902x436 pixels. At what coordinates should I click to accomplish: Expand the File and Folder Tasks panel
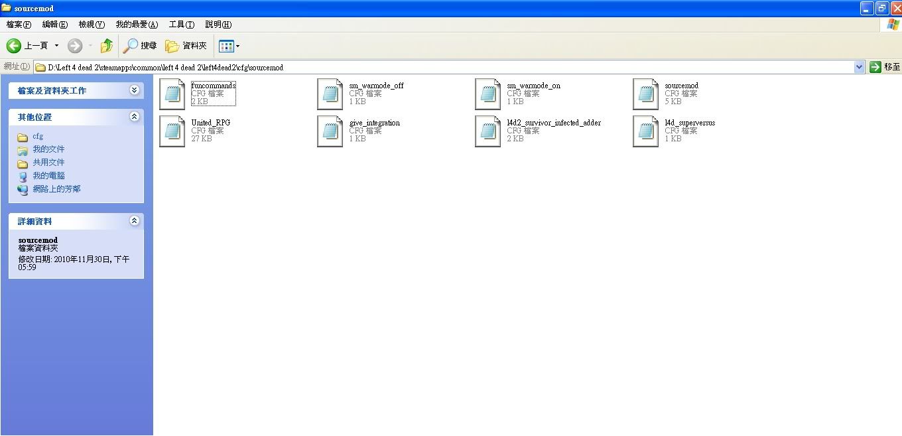point(135,90)
